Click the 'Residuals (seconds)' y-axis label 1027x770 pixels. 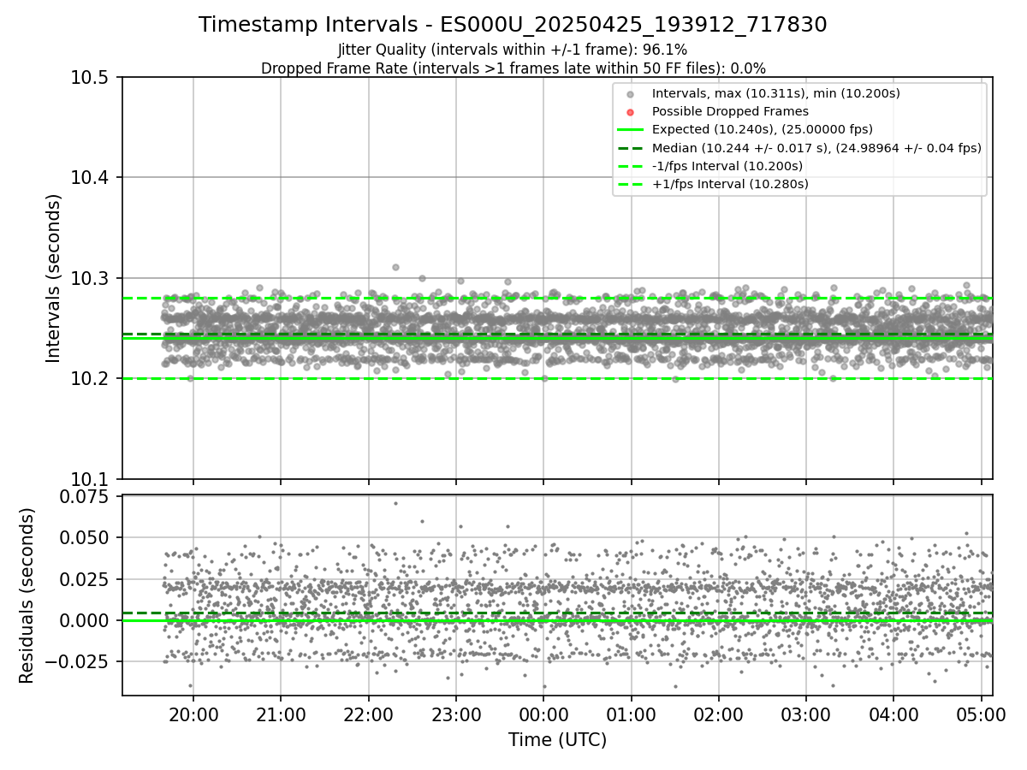point(27,595)
